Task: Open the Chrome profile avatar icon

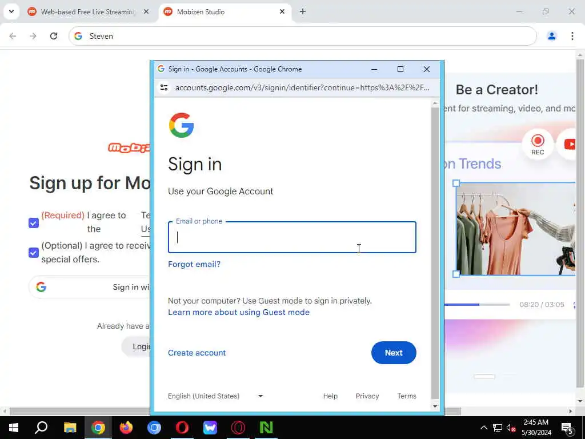Action: (551, 36)
